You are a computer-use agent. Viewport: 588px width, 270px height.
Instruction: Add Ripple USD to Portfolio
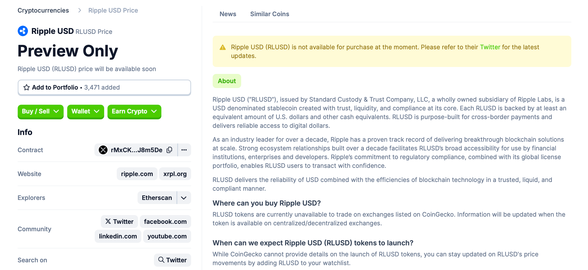tap(104, 88)
